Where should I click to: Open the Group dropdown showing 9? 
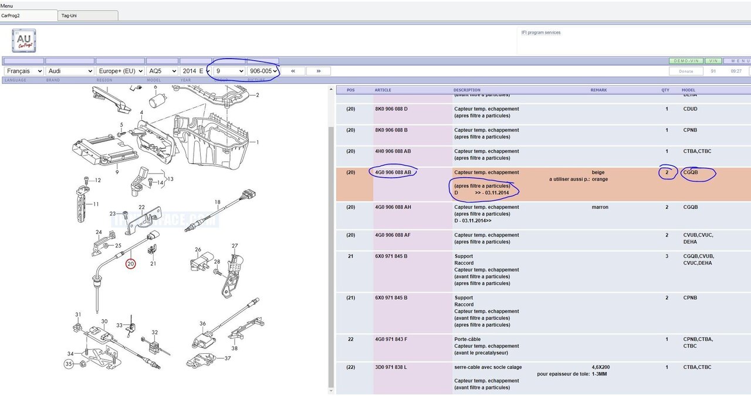tap(229, 71)
